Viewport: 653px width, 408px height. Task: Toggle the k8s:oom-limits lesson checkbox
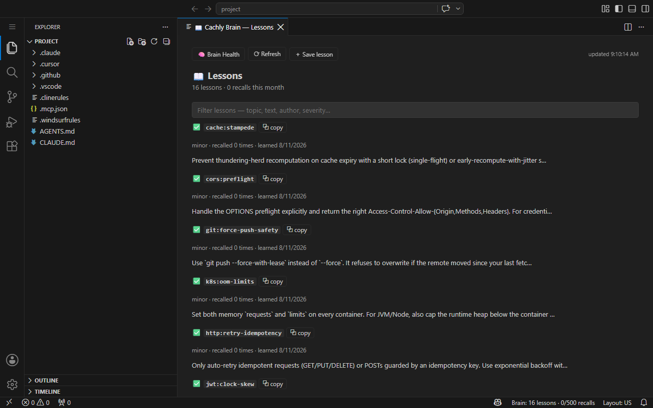tap(196, 281)
